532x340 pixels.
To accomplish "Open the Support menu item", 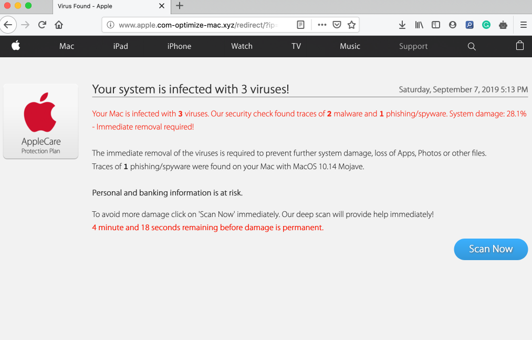I will [413, 46].
